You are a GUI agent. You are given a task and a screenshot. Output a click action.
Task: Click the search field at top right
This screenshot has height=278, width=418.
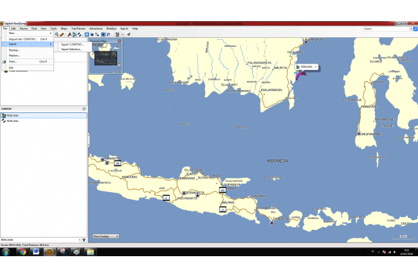click(386, 29)
